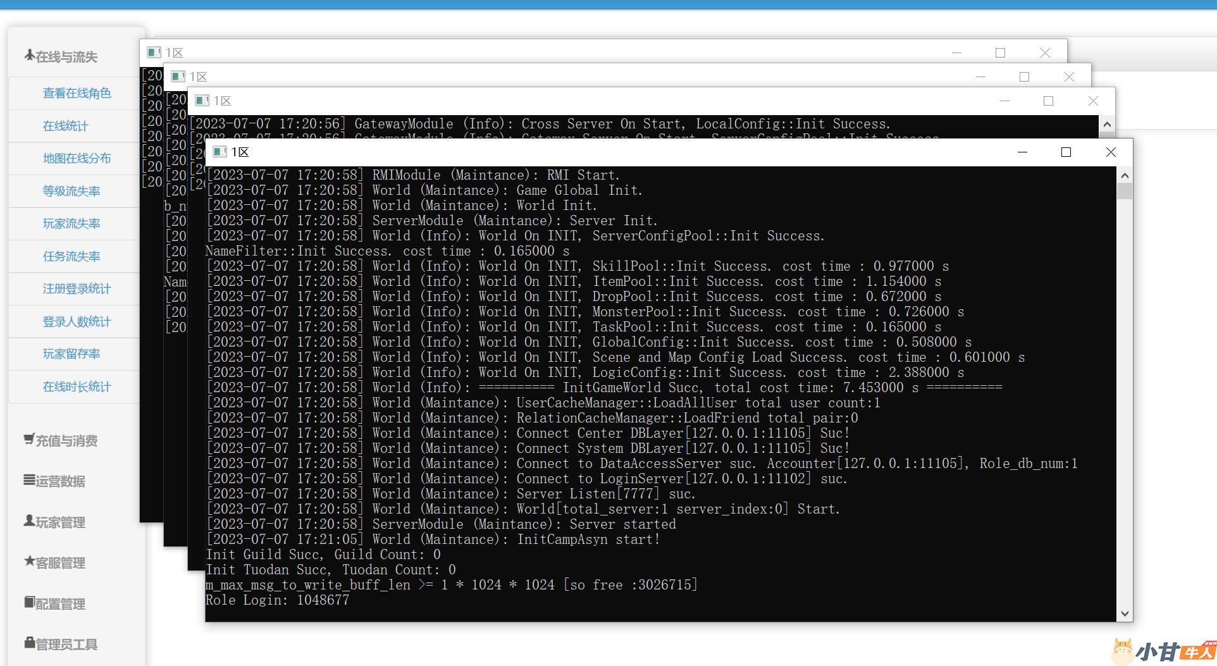Close the front 1区 console window
Screen dimensions: 1217x666
pyautogui.click(x=1111, y=152)
